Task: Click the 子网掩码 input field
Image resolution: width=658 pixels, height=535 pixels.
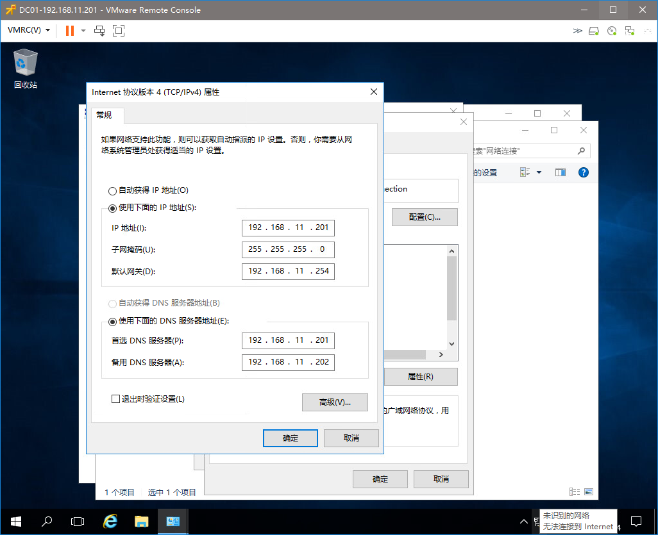Action: pyautogui.click(x=288, y=249)
